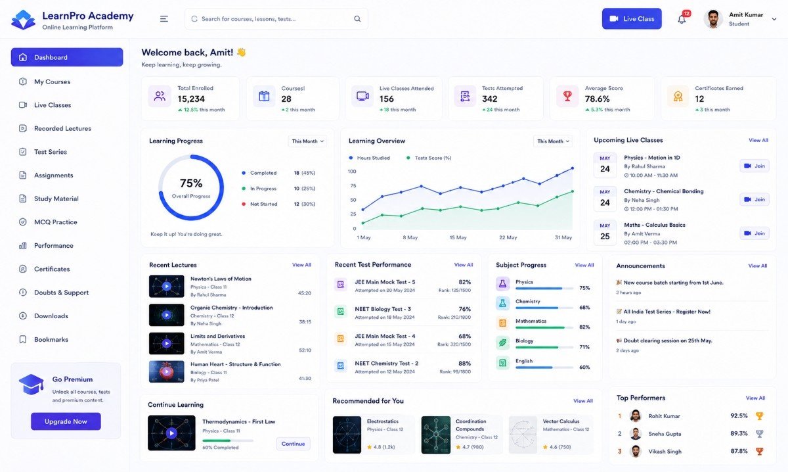Open the notifications bell icon
Viewport: 788px width, 472px height.
[682, 19]
